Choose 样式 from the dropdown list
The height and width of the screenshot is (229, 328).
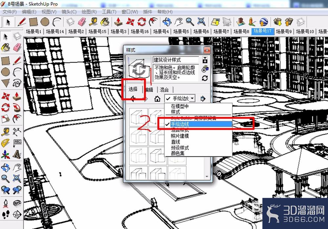[x=175, y=112]
